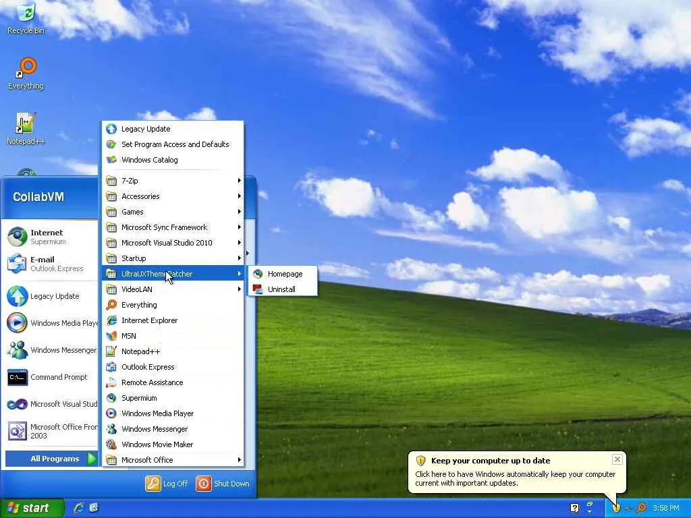Click the Everything tray icon

click(642, 508)
